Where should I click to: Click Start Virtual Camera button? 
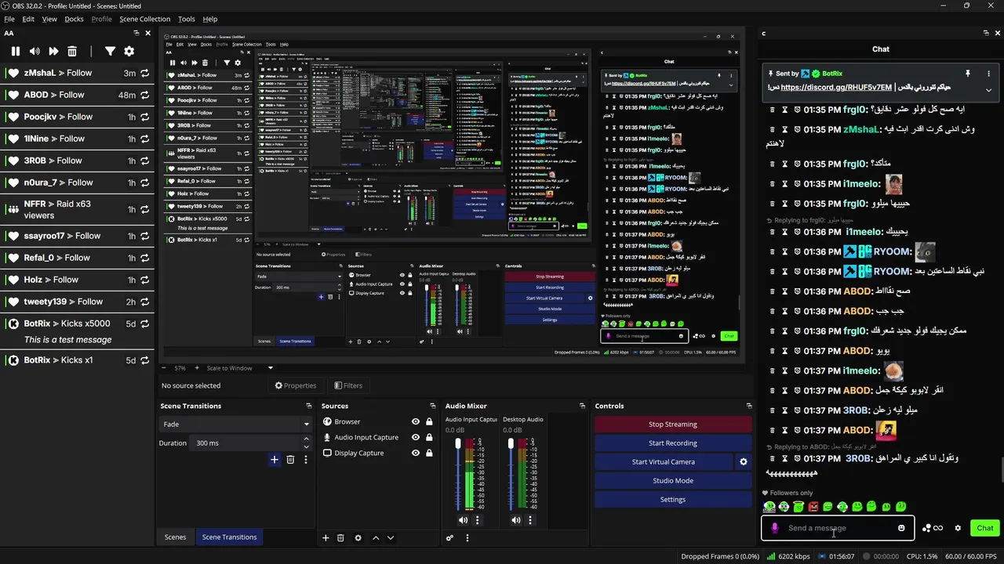click(664, 462)
